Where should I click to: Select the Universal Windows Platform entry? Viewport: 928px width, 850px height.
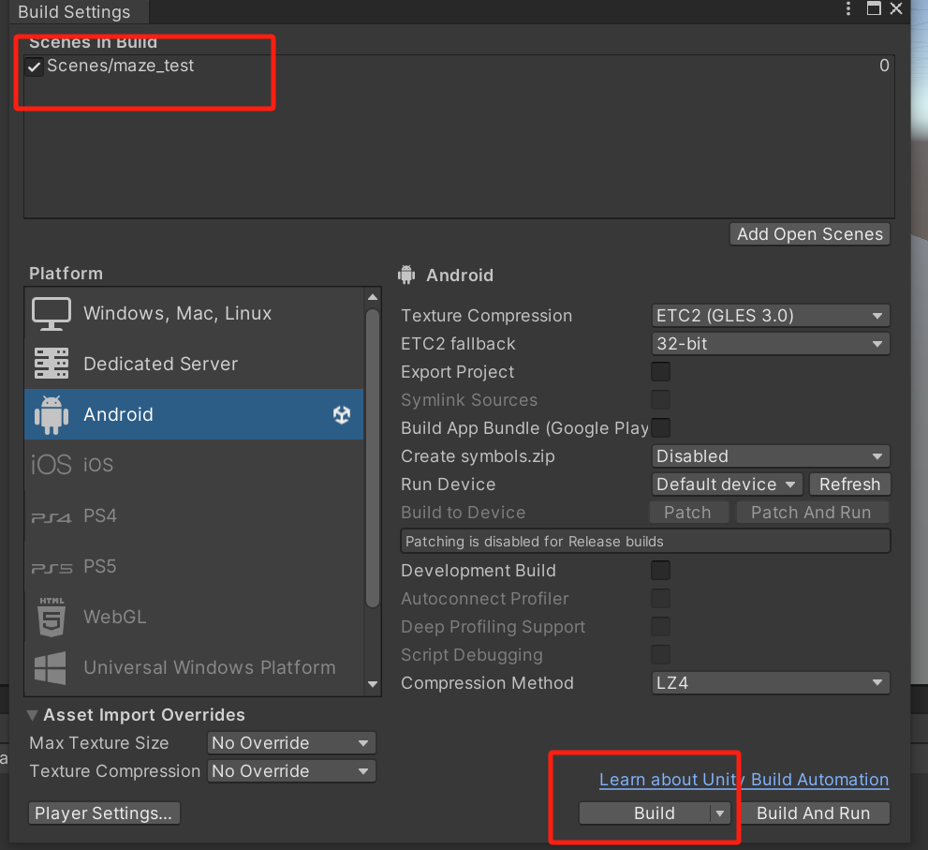pos(194,668)
